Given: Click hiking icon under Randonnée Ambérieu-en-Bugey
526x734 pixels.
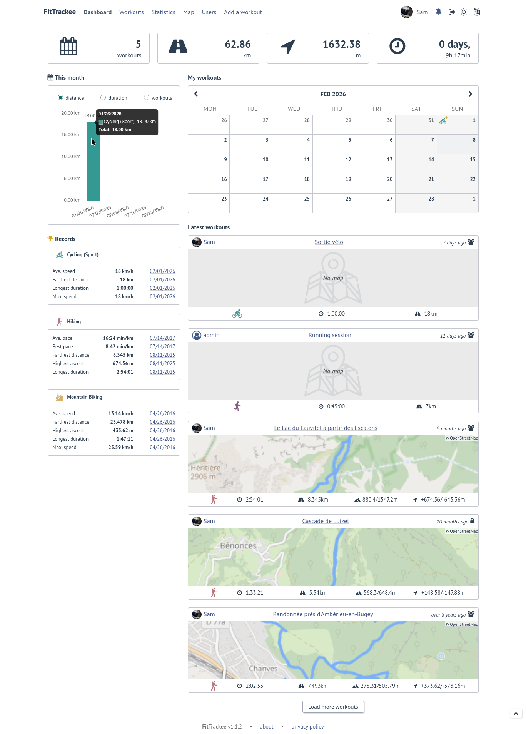Looking at the screenshot, I should click(214, 686).
